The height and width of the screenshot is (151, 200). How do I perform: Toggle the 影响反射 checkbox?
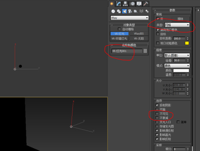[x=157, y=139]
